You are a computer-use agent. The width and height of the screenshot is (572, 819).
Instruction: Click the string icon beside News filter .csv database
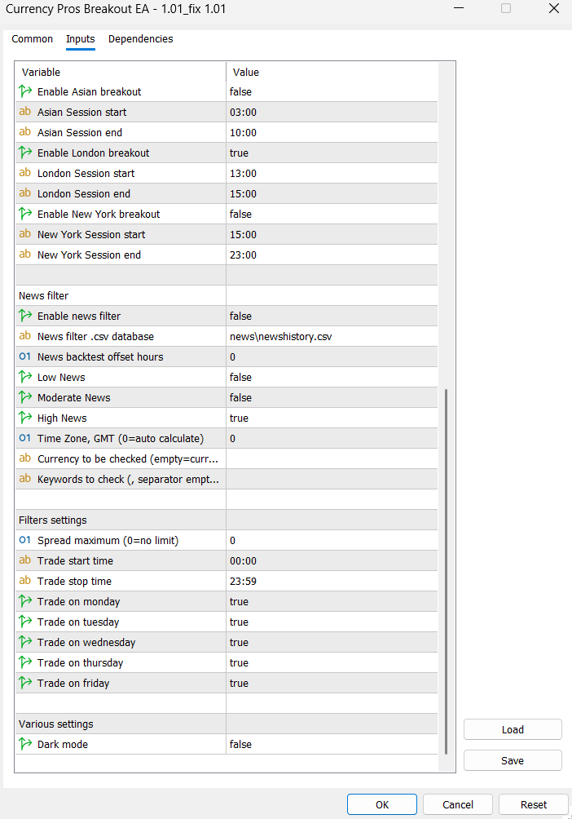point(25,336)
